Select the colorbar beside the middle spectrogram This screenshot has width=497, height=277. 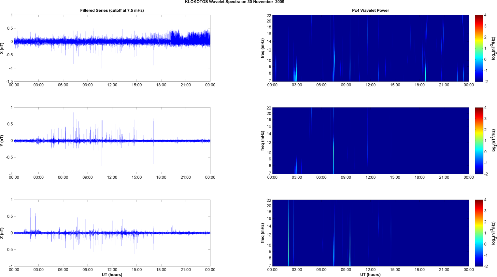tap(479, 141)
